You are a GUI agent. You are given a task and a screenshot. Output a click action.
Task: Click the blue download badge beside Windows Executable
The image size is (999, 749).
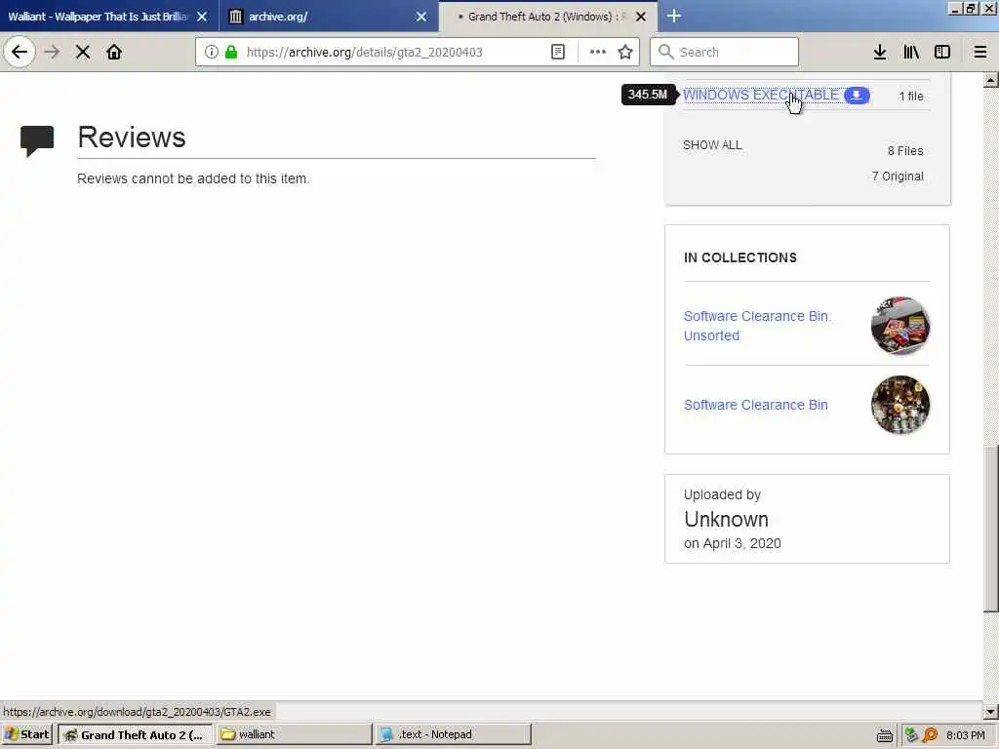tap(857, 95)
